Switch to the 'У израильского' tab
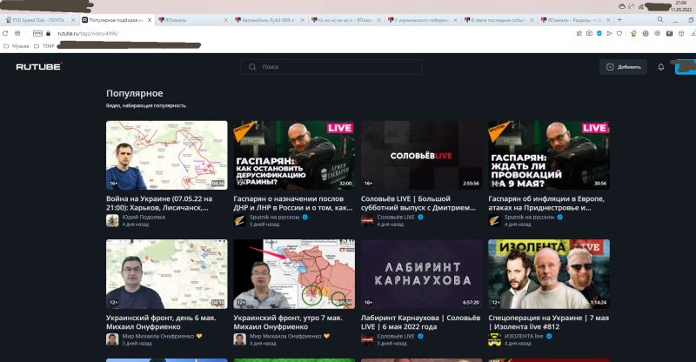Screen dimensions: 696x362 pos(421,20)
